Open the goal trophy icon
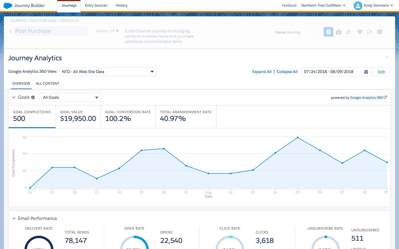The width and height of the screenshot is (399, 249). click(360, 32)
